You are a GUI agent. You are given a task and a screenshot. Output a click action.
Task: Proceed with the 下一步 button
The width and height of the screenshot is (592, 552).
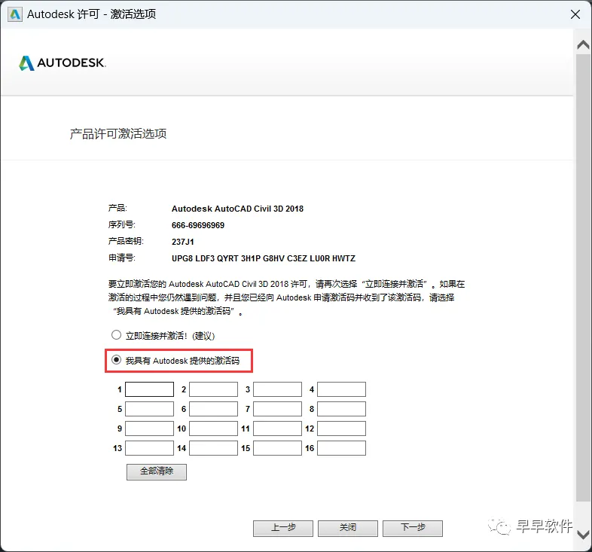[x=413, y=528]
